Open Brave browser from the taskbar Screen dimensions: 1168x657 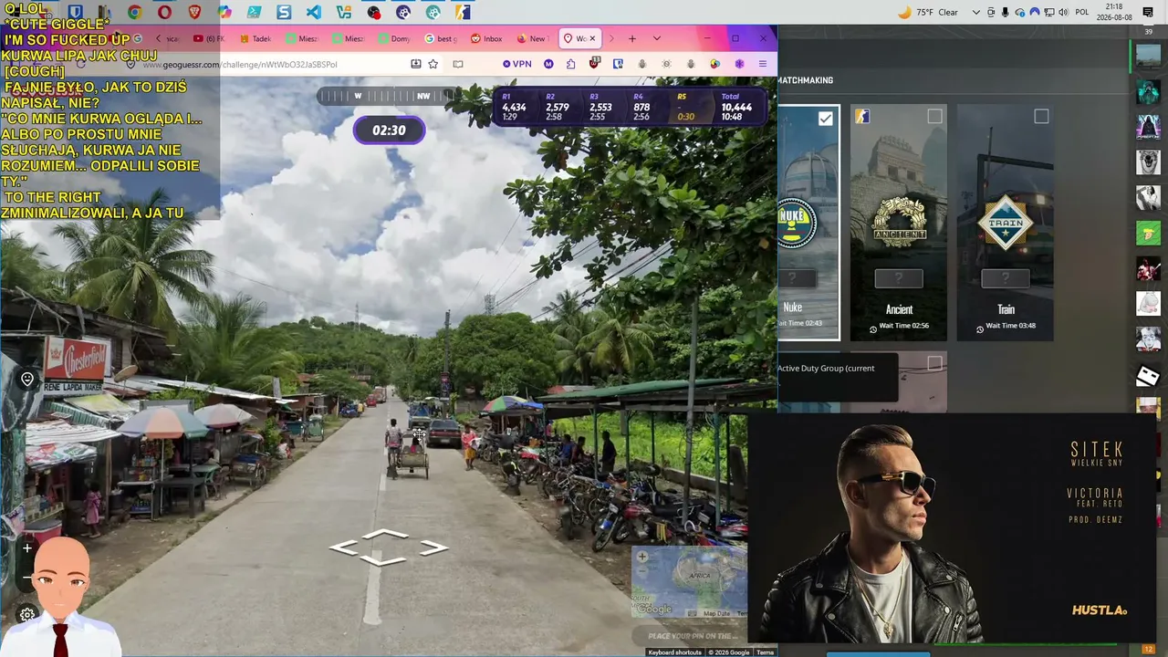click(194, 12)
